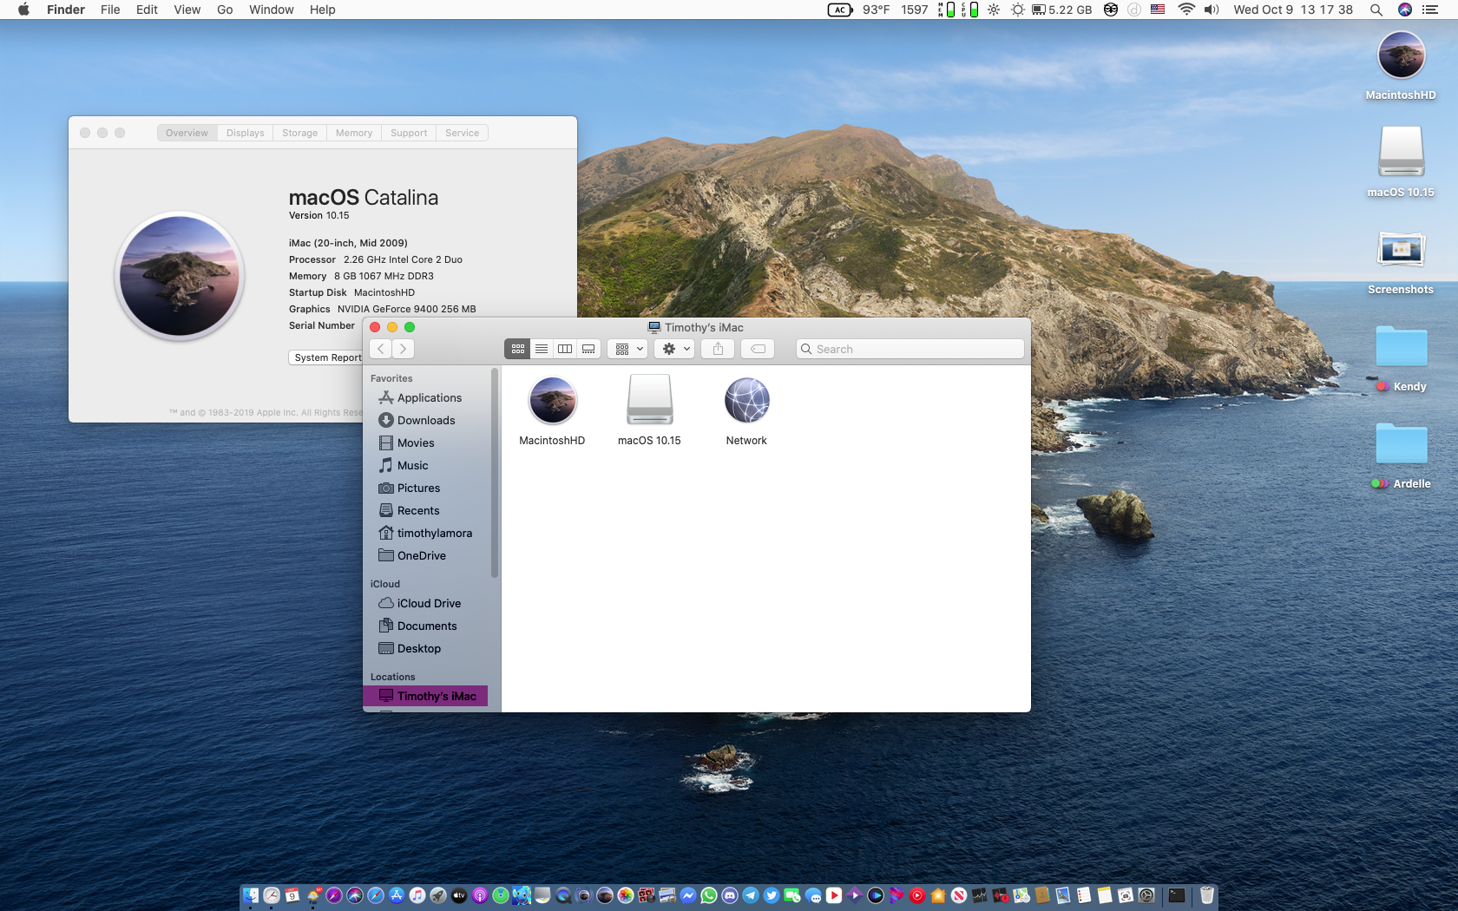Image resolution: width=1458 pixels, height=911 pixels.
Task: Select Recents in Finder sidebar
Action: click(x=425, y=510)
